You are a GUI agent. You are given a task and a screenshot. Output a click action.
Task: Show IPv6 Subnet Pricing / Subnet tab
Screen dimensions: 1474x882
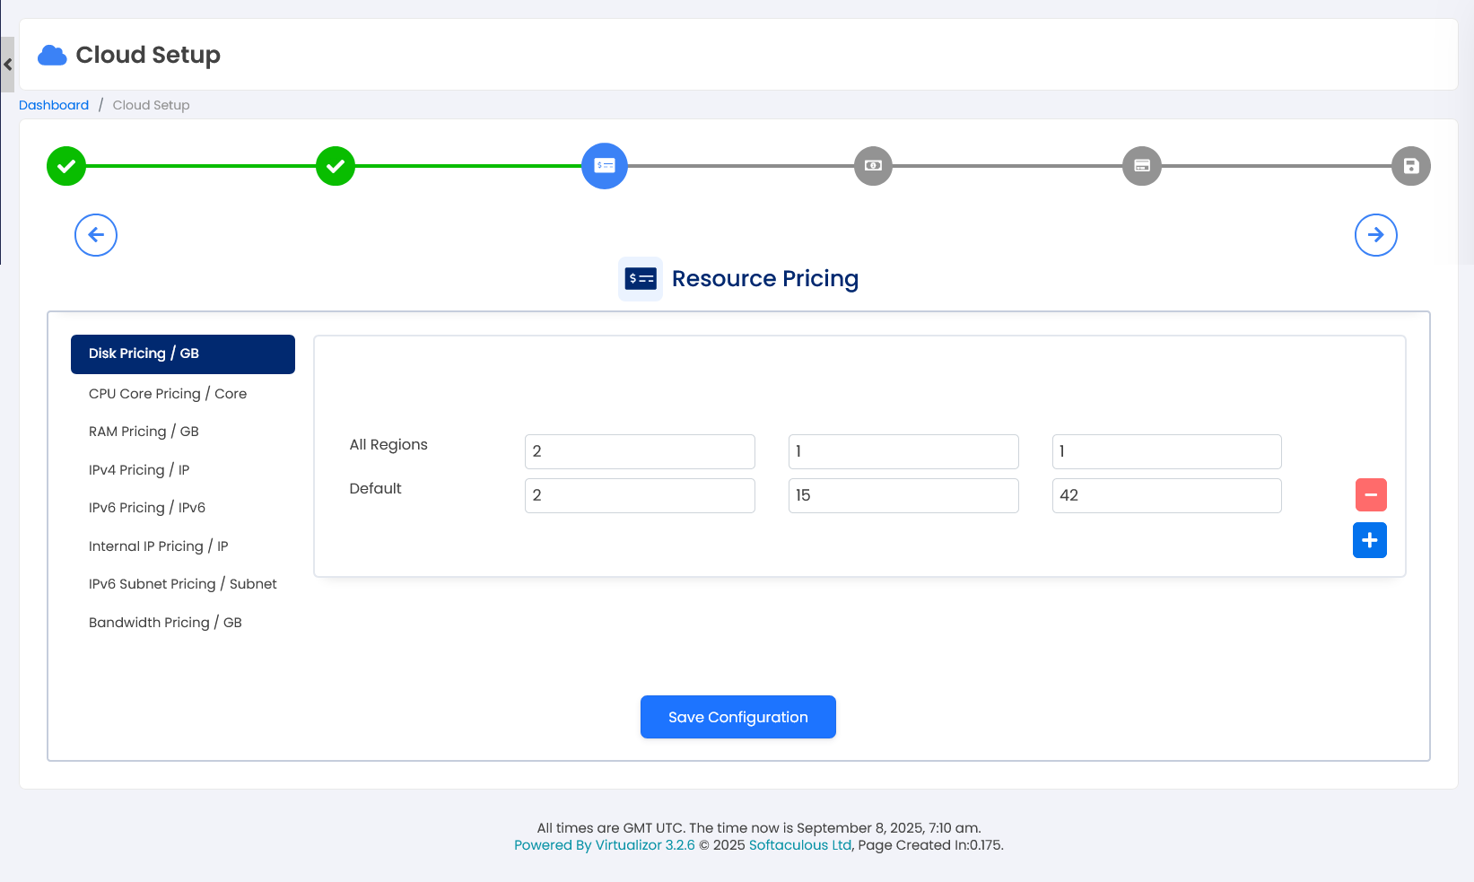(182, 584)
